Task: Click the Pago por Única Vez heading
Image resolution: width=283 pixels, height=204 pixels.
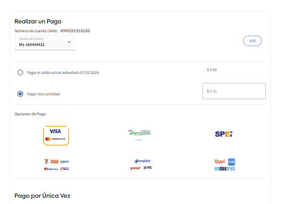Action: pos(42,196)
